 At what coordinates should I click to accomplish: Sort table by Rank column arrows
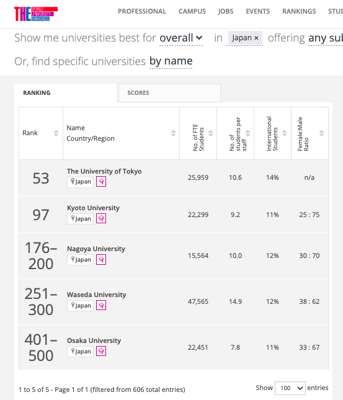click(56, 133)
